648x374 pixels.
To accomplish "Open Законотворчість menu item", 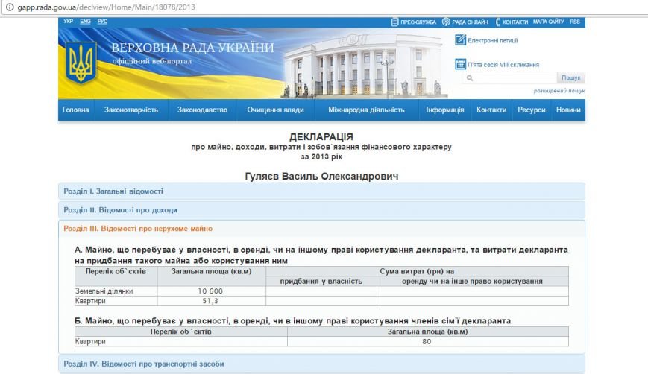I will point(131,110).
